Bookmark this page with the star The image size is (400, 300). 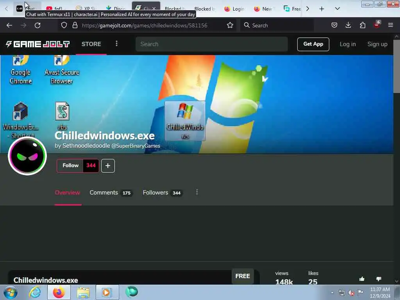[x=230, y=25]
